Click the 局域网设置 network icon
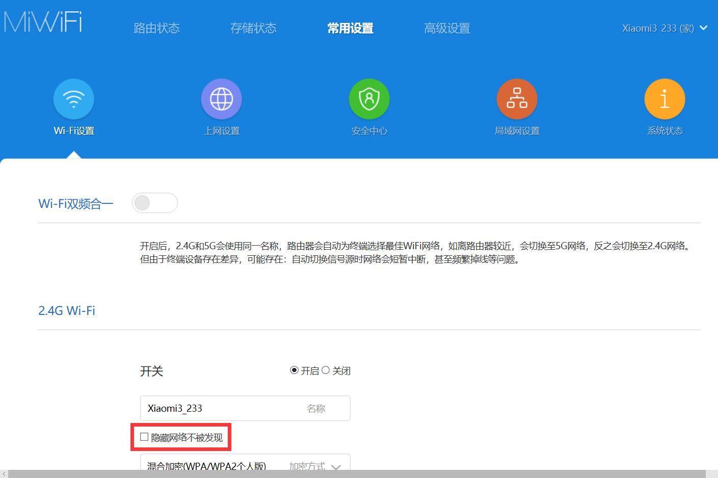Image resolution: width=718 pixels, height=478 pixels. pyautogui.click(x=517, y=99)
